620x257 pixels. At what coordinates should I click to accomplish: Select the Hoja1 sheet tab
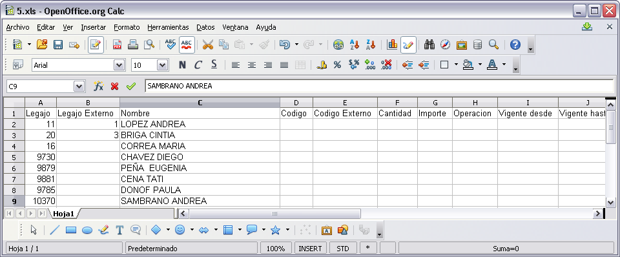[x=64, y=214]
